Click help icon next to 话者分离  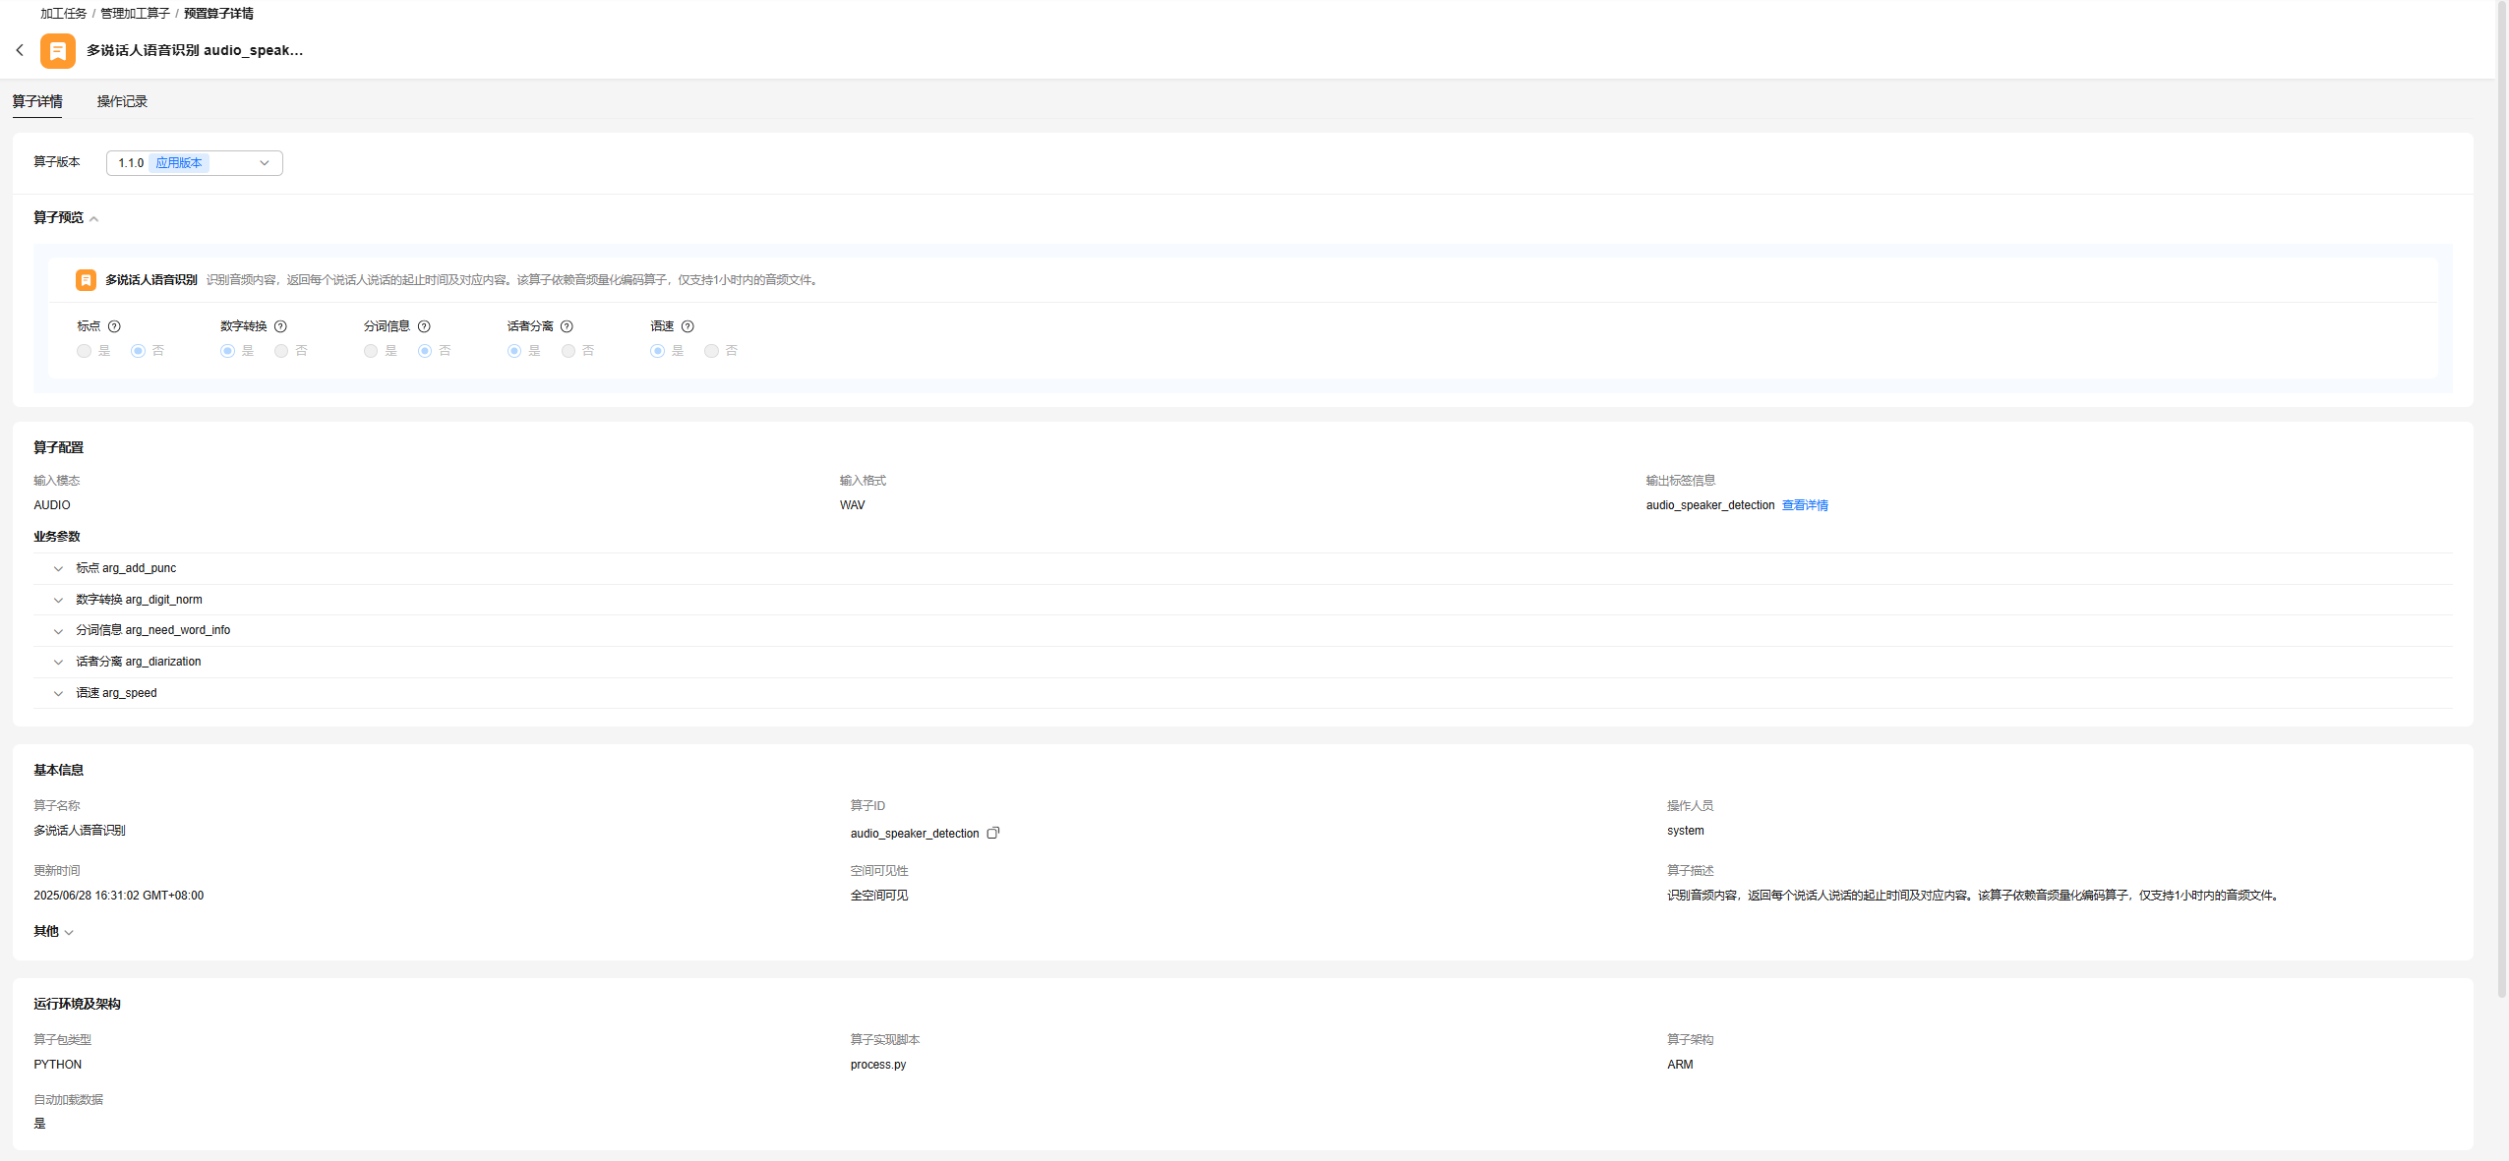click(567, 326)
